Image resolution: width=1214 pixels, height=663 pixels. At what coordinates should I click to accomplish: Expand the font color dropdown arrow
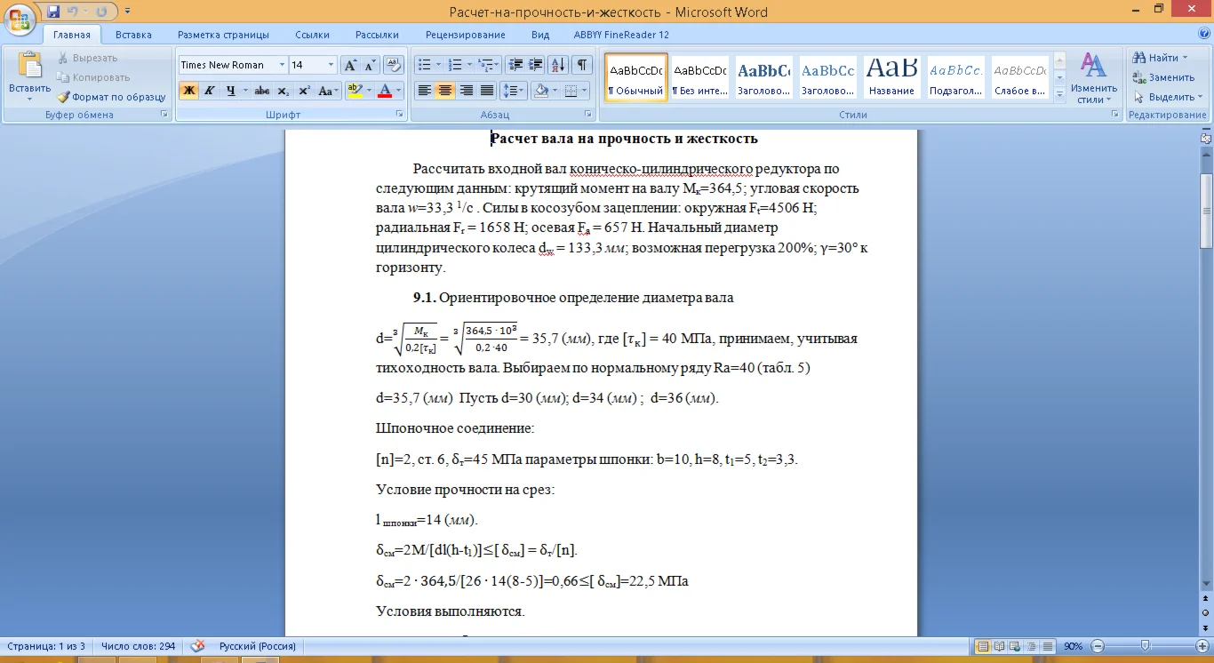(399, 91)
